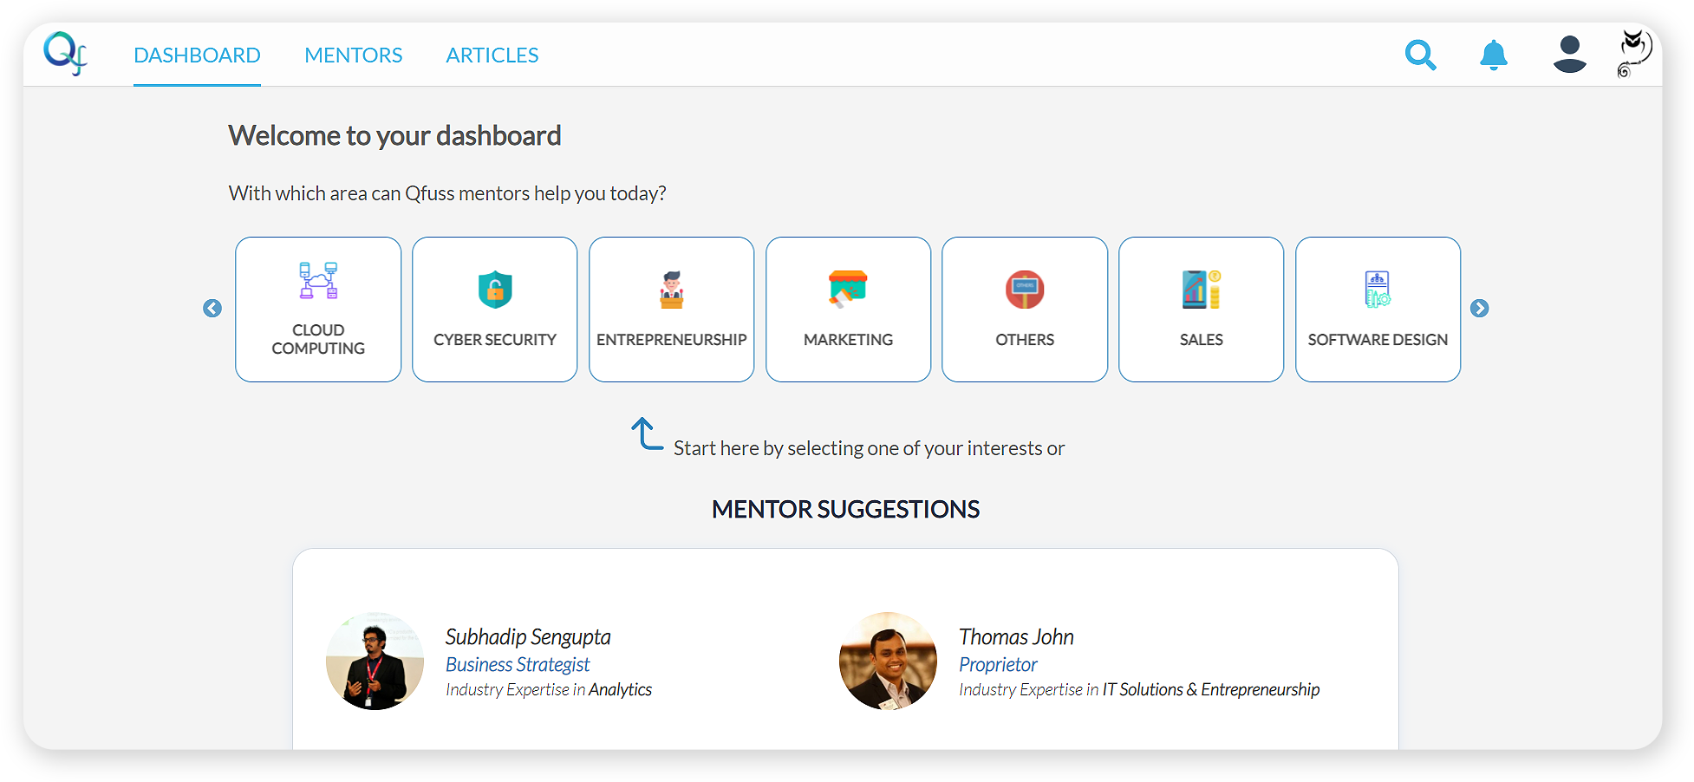Select the Others category icon
Screen dimensions: 1694x782
pyautogui.click(x=1025, y=290)
